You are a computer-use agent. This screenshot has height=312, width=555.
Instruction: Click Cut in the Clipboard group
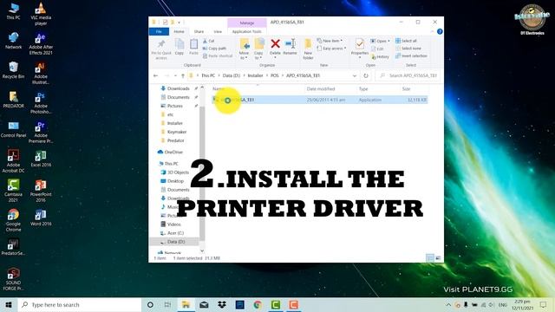pos(208,41)
